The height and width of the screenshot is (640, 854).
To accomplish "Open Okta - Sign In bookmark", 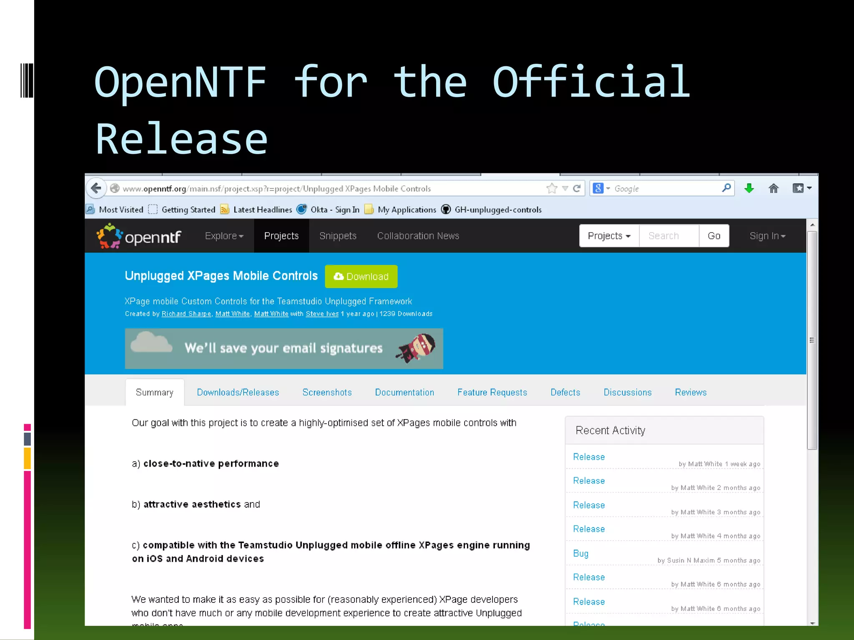I will tap(328, 210).
